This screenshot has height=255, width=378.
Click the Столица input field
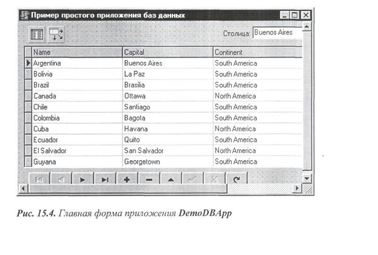(277, 33)
